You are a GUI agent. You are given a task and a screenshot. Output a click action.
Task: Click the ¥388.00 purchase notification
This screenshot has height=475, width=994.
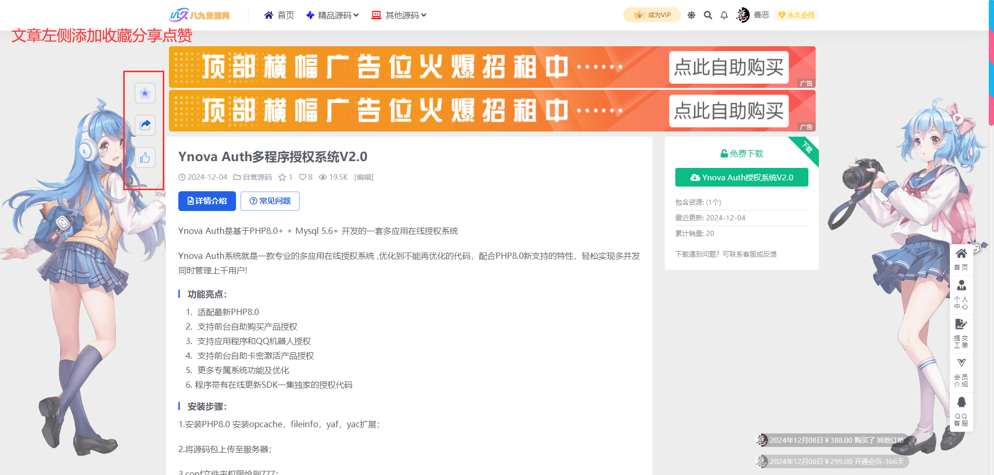click(831, 440)
